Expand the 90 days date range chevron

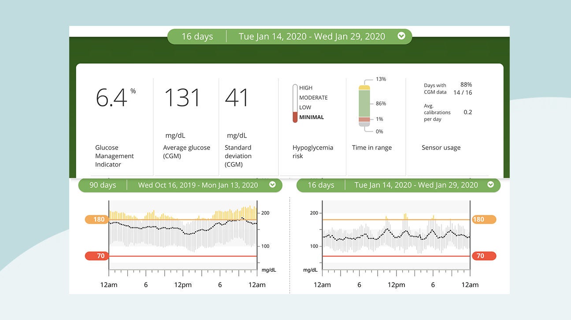(272, 185)
